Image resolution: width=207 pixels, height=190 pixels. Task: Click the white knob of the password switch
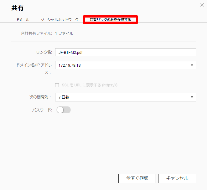60,110
